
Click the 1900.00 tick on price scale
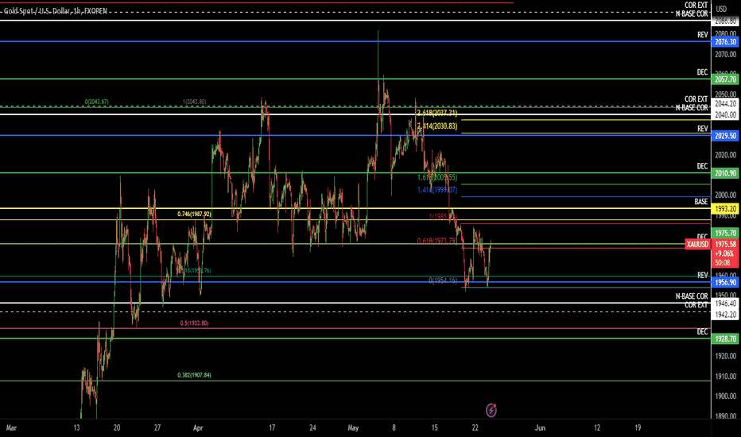(x=725, y=396)
